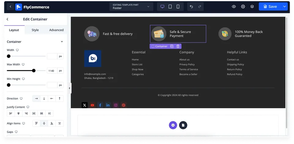
Task: Expand Save options dropdown arrow
Action: tap(285, 6)
